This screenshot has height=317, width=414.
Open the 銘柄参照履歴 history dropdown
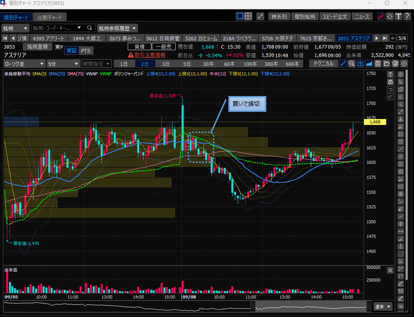pyautogui.click(x=118, y=28)
